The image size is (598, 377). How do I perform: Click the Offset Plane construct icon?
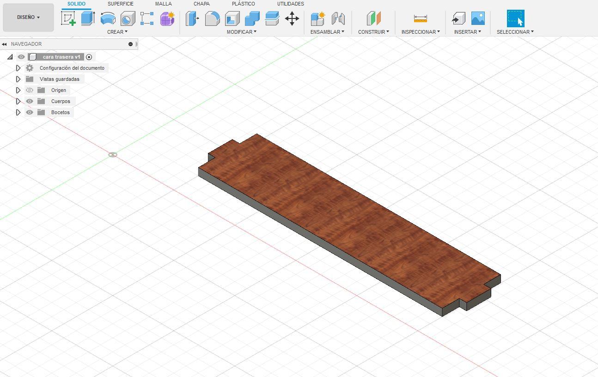(x=373, y=18)
